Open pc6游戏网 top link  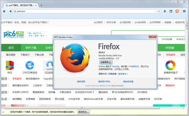(x=125, y=22)
